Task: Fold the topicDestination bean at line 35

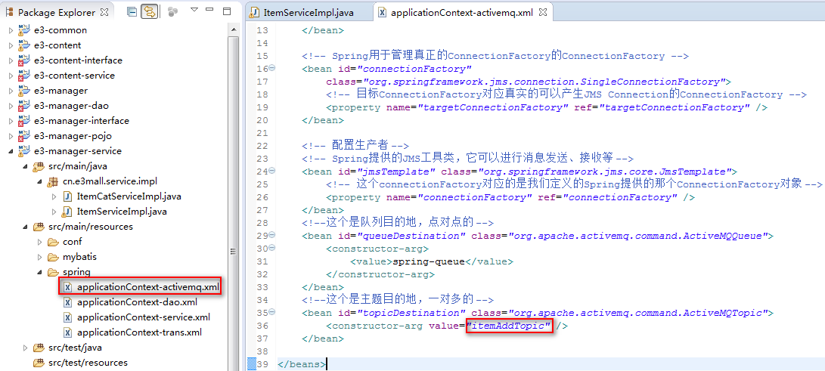Action: point(272,312)
